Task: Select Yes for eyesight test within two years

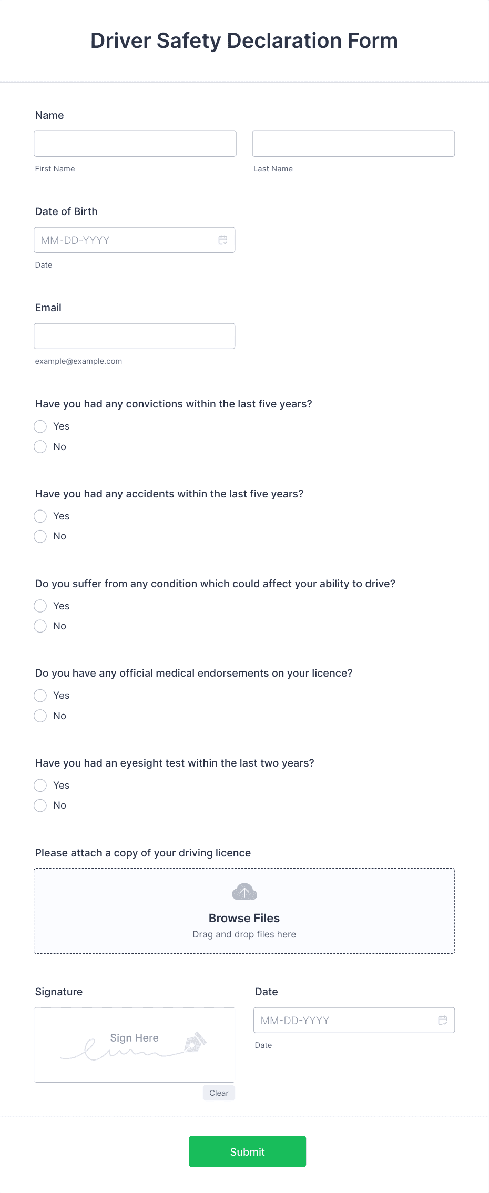Action: click(x=40, y=785)
